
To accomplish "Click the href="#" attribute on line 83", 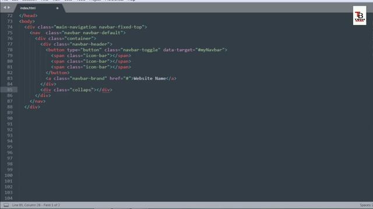I will tap(121, 78).
